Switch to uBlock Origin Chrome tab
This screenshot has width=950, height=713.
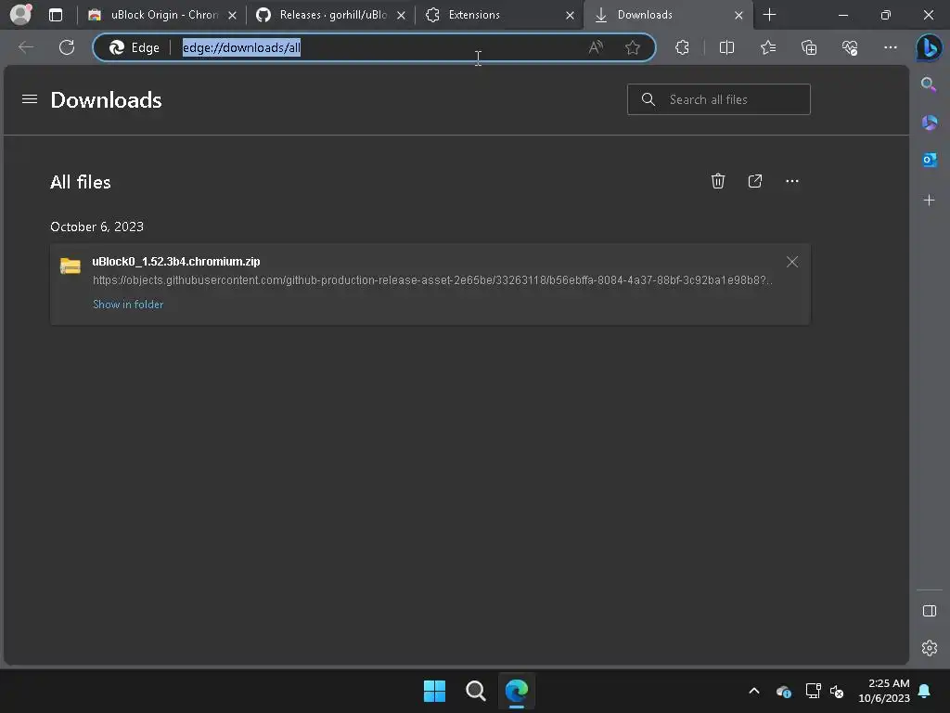point(162,15)
